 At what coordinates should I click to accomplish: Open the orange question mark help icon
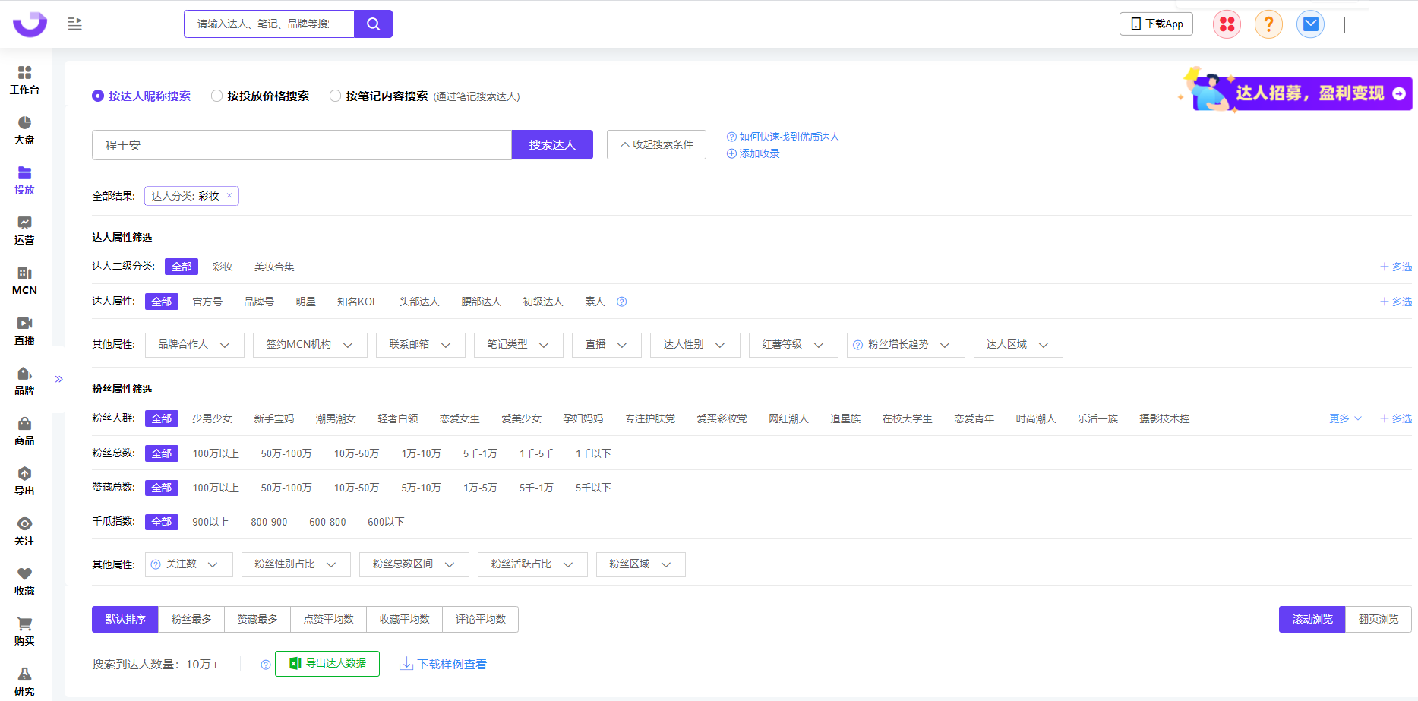coord(1268,24)
